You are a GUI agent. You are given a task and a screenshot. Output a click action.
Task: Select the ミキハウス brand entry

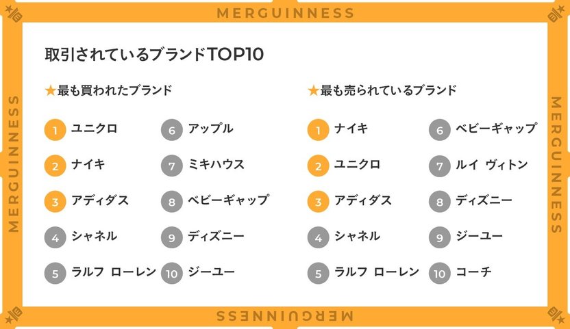coord(216,164)
